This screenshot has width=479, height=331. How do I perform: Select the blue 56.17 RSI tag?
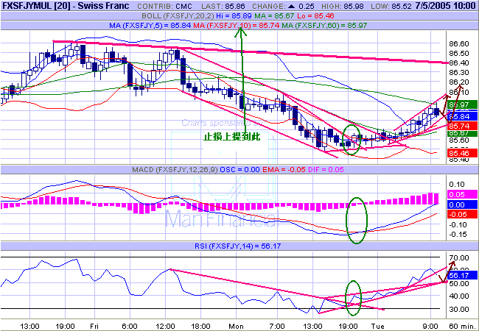pos(462,276)
